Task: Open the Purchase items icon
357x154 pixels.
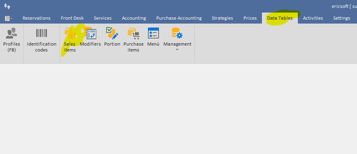Action: (x=133, y=33)
